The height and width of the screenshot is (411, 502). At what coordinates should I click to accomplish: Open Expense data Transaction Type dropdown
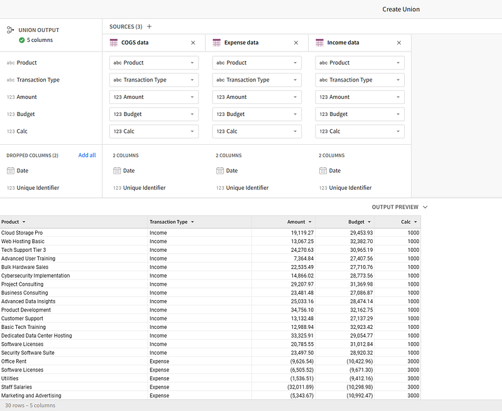pyautogui.click(x=257, y=80)
